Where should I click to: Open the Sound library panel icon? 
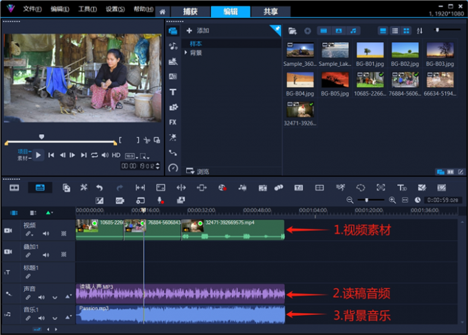click(x=173, y=46)
